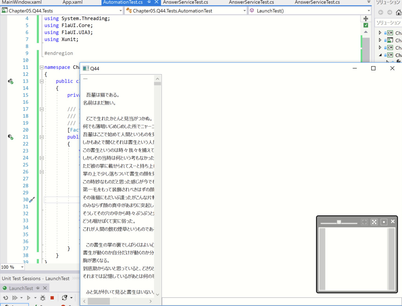Stop test execution with red square
The width and height of the screenshot is (402, 306).
[x=52, y=298]
